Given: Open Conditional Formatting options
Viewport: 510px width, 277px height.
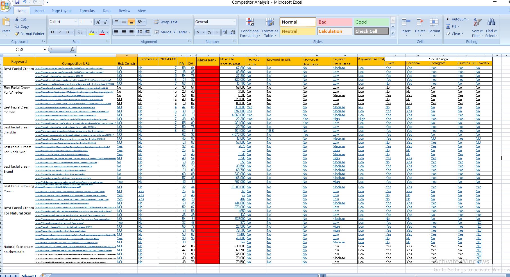Looking at the screenshot, I should [250, 27].
